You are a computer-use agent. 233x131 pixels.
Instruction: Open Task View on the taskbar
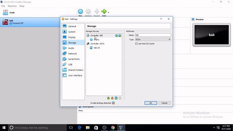71,128
